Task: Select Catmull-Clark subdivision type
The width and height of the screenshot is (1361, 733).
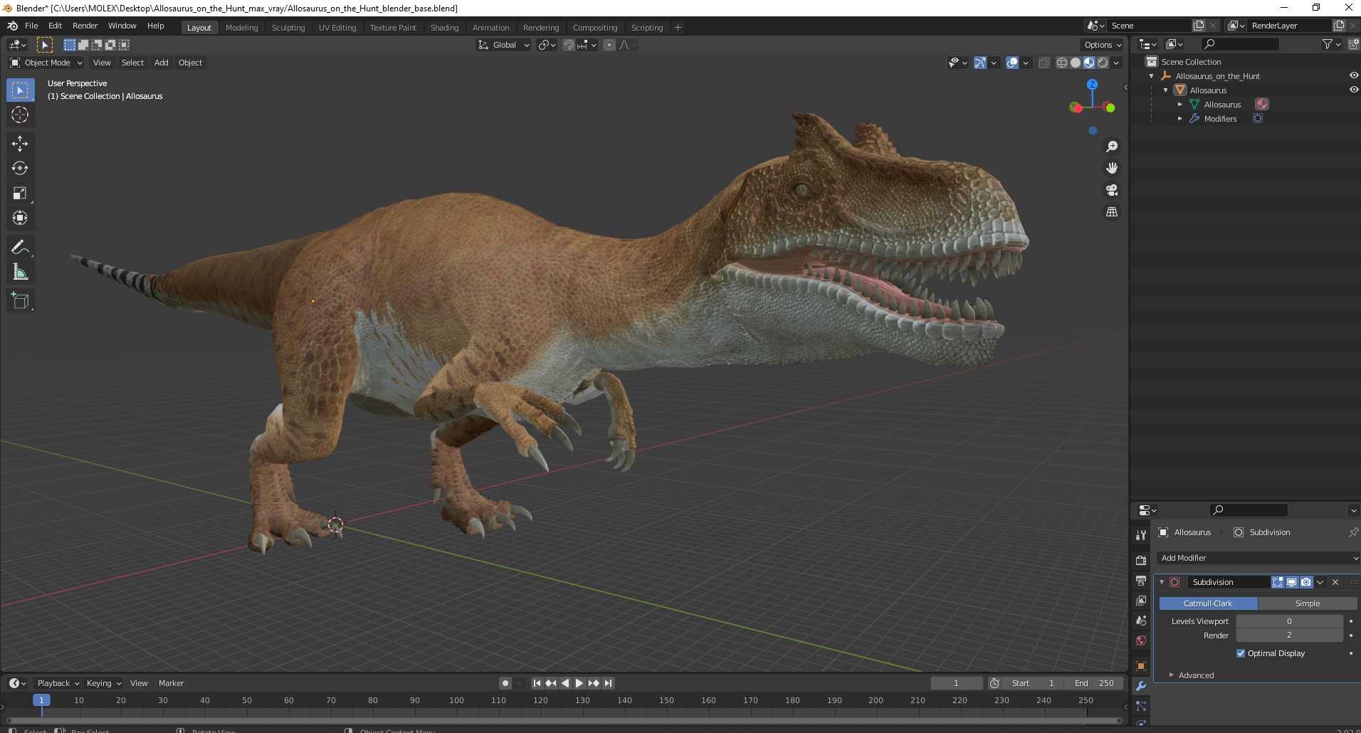Action: [x=1208, y=603]
